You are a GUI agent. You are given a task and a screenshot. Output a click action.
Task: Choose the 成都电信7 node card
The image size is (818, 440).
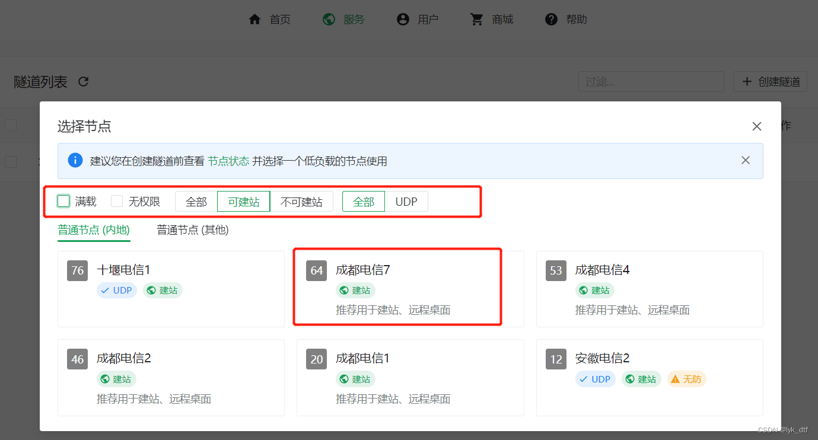[410, 289]
